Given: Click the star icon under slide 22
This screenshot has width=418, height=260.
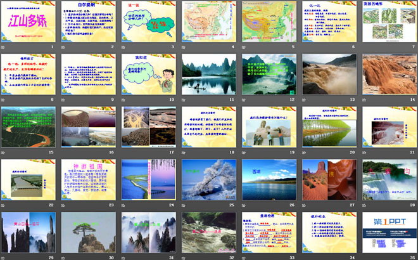Looking at the screenshot, I should coord(3,205).
